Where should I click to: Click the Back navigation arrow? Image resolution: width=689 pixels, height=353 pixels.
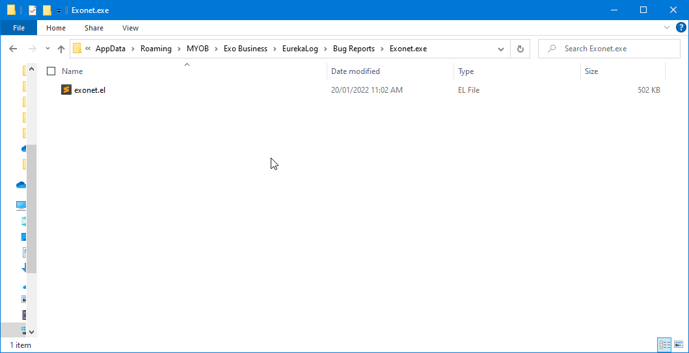(13, 49)
